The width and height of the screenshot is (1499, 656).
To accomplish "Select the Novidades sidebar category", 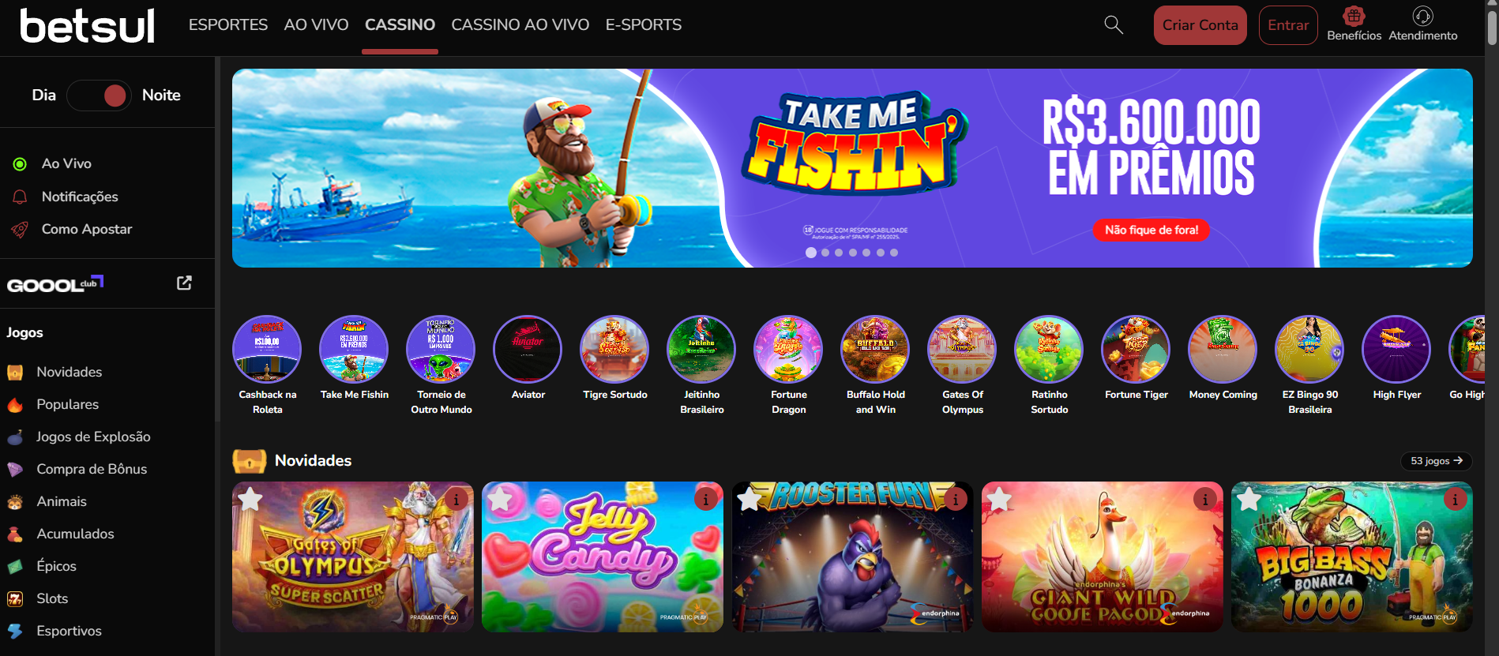I will point(69,372).
